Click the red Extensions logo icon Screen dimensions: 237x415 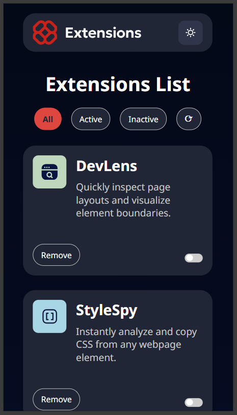click(45, 33)
